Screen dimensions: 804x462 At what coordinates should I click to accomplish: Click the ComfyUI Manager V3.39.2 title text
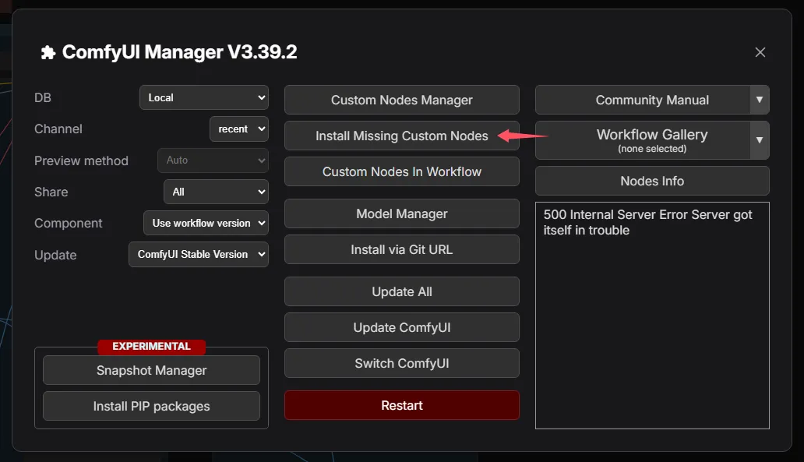pos(179,51)
